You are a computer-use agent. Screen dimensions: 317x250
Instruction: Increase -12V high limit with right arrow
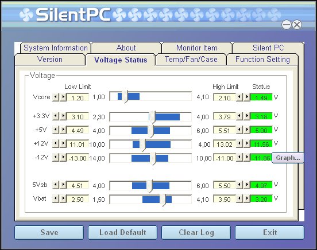[x=247, y=157]
